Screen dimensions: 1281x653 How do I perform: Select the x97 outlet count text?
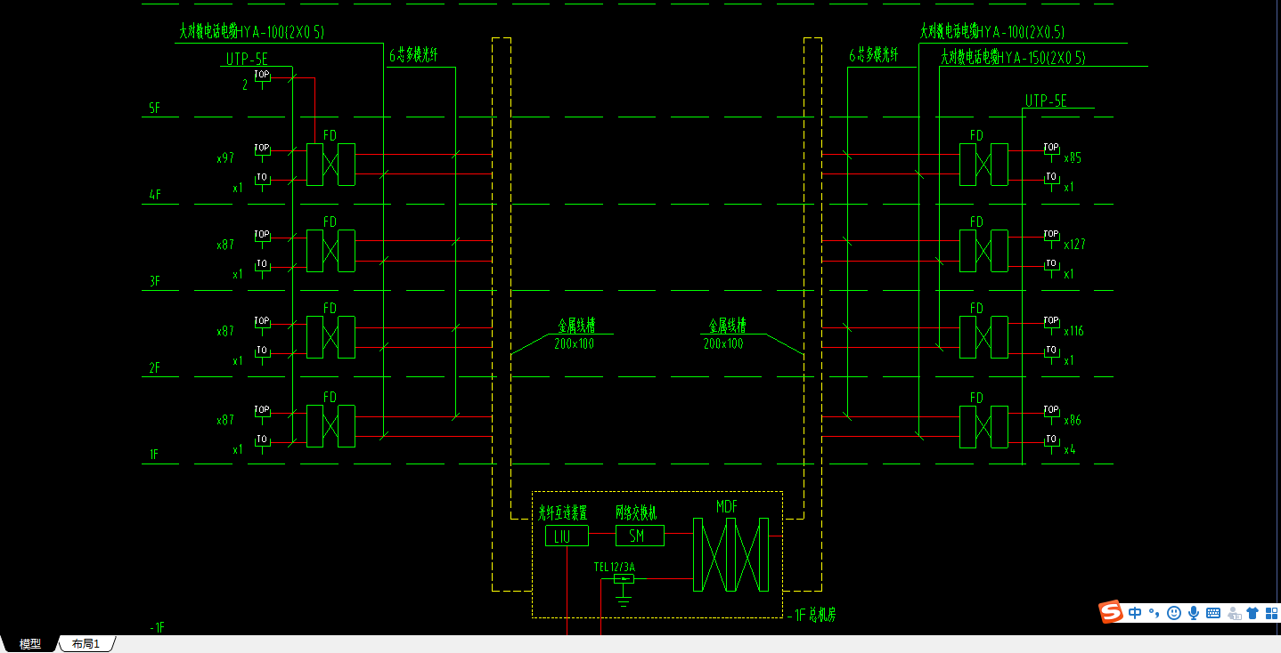tap(225, 158)
